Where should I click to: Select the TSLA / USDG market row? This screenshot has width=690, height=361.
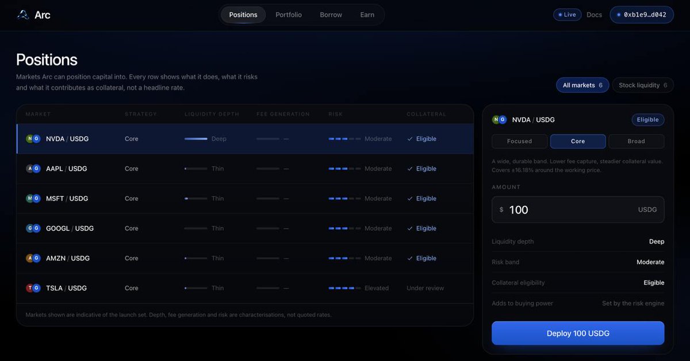[x=245, y=288]
